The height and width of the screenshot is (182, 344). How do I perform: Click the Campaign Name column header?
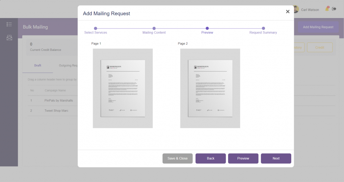pos(55,90)
